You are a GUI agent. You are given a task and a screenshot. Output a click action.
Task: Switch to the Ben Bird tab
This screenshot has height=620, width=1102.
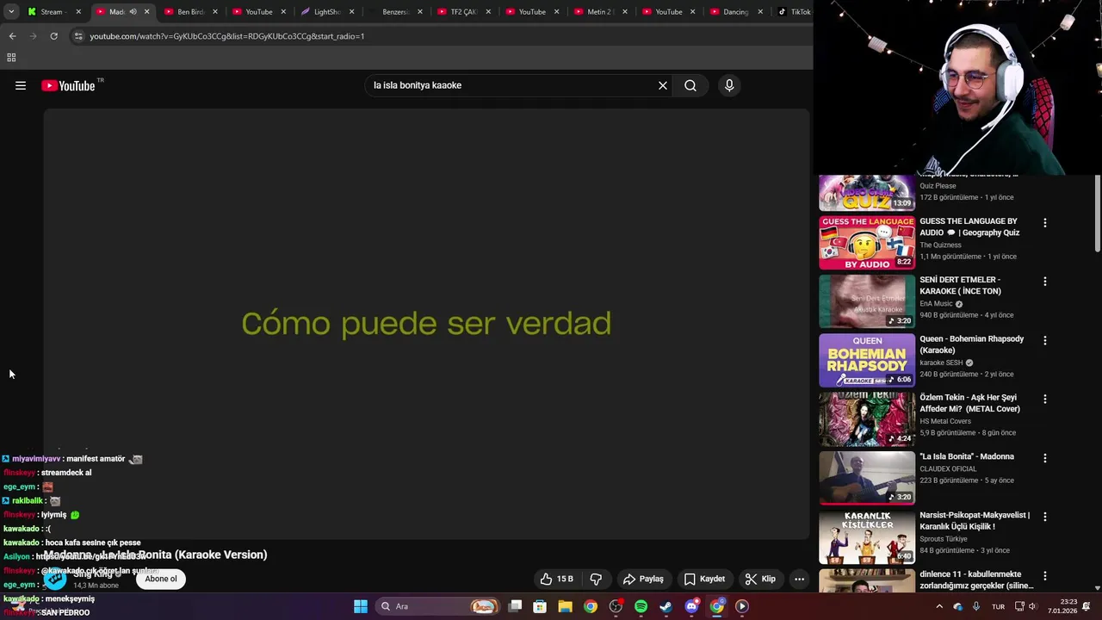coord(189,12)
